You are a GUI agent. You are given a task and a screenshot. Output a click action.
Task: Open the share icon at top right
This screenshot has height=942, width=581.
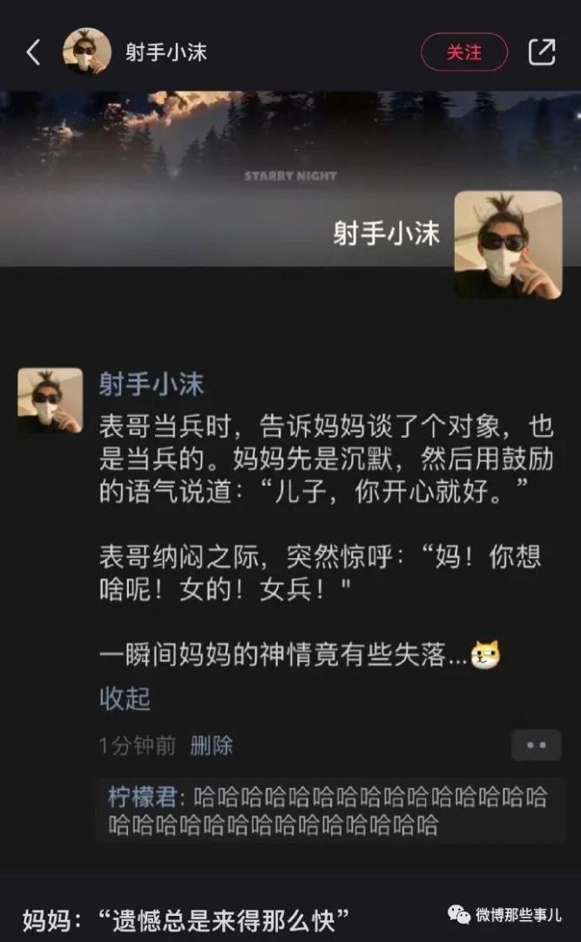(542, 52)
